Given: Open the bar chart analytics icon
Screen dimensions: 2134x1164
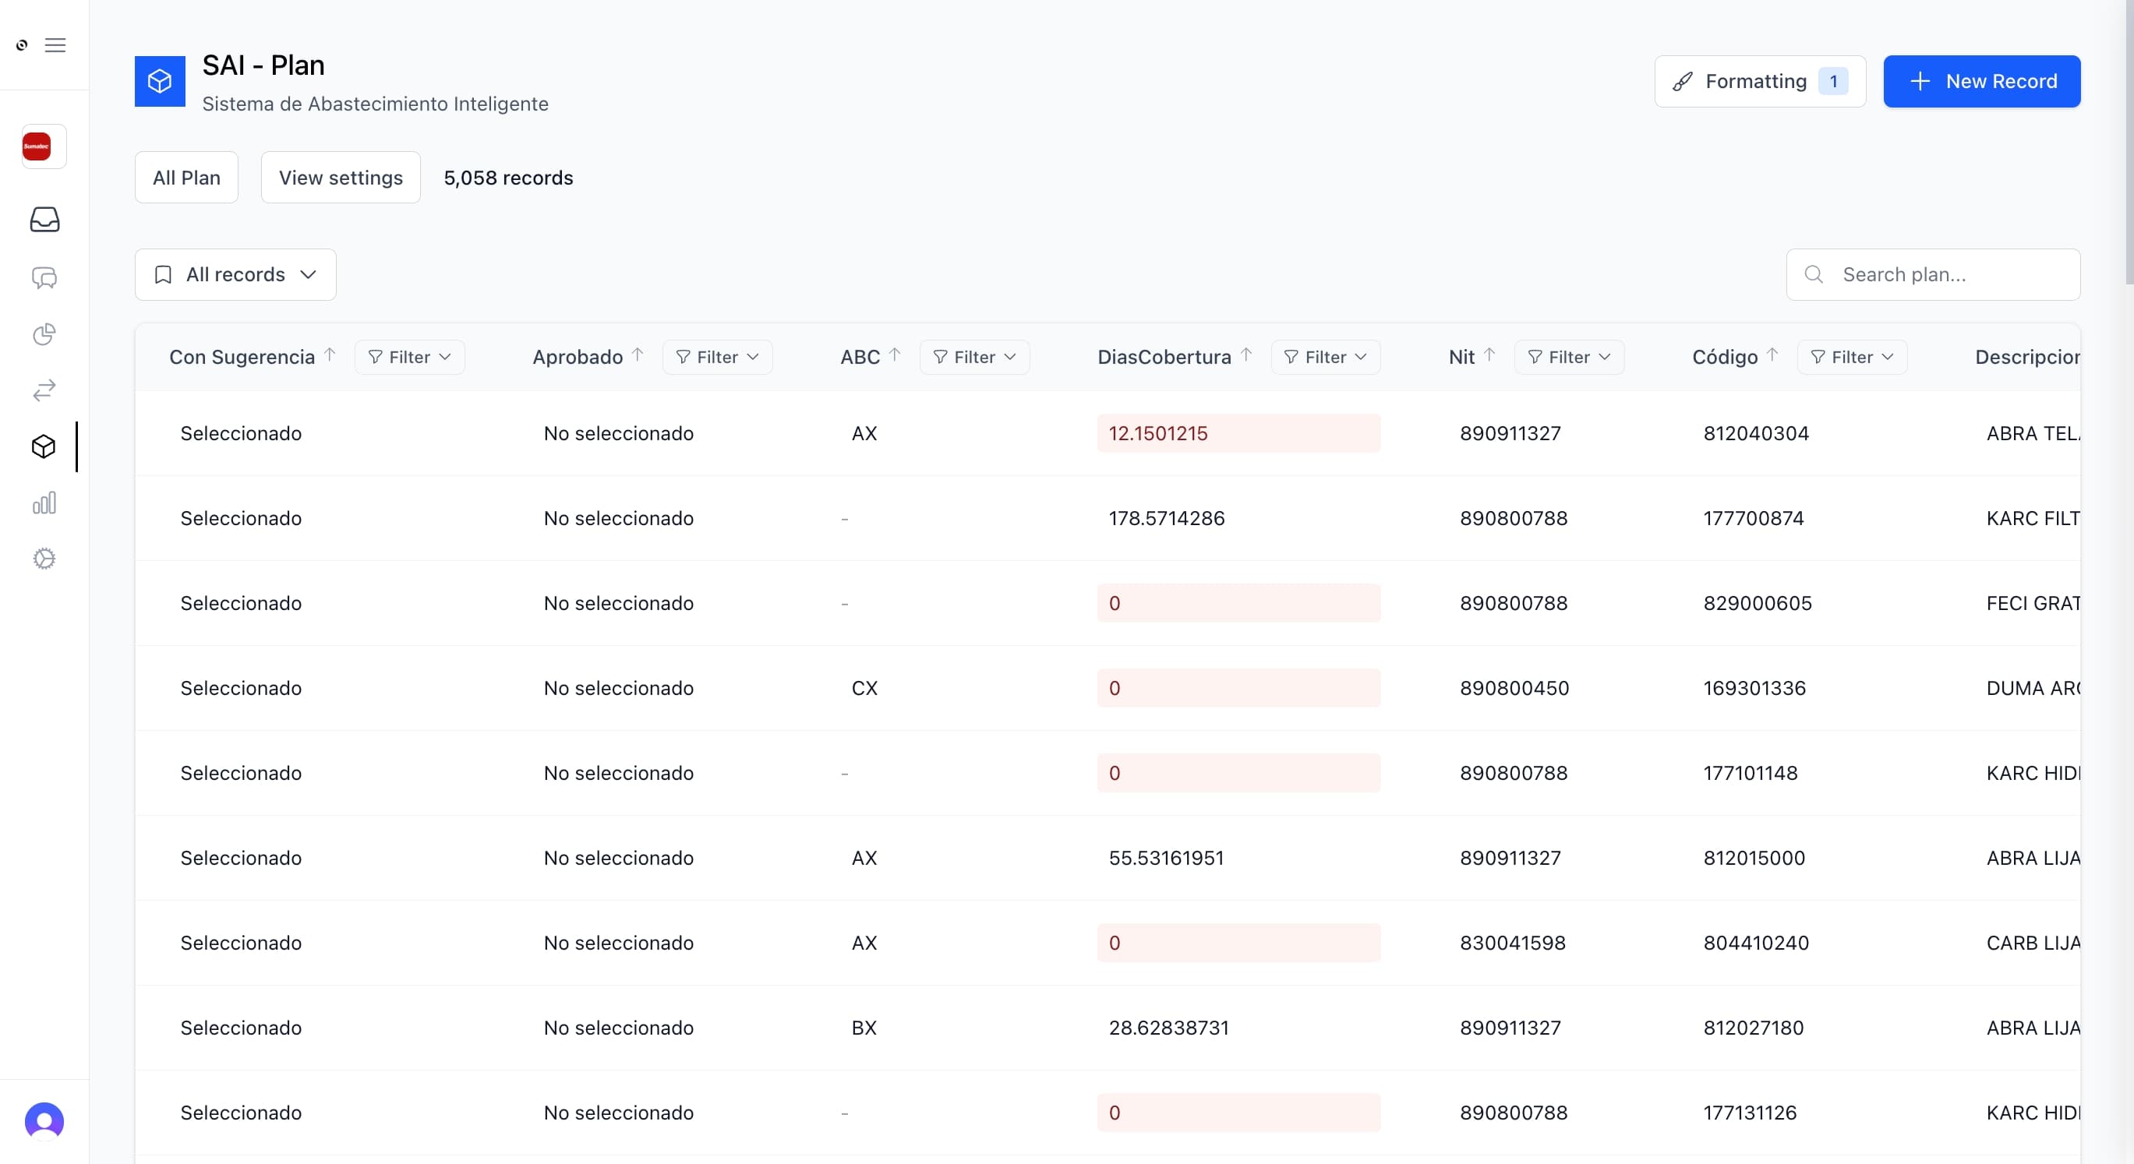Looking at the screenshot, I should [x=44, y=503].
